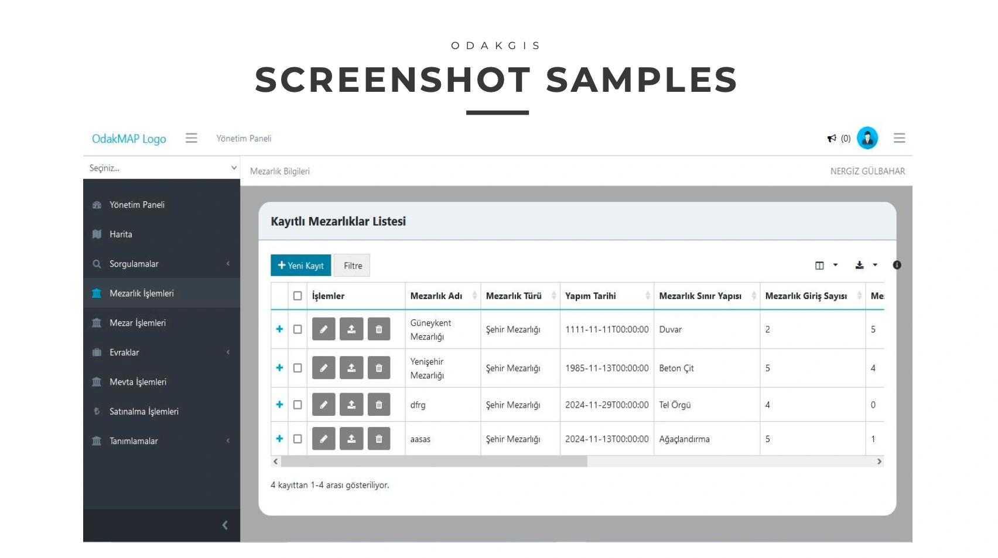This screenshot has width=998, height=558.
Task: Click the trash icon in aasas row
Action: [x=379, y=439]
